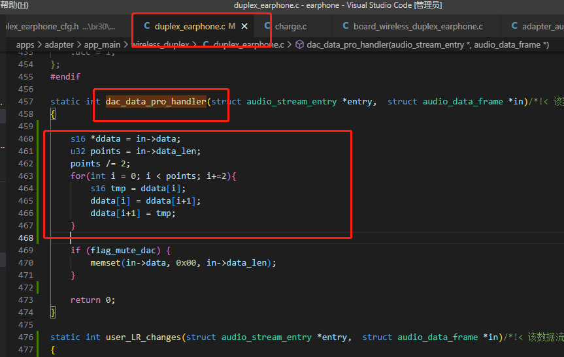This screenshot has height=357, width=564.
Task: Click 'struct audio_data_frame *in' parameter on line 457
Action: coord(455,102)
